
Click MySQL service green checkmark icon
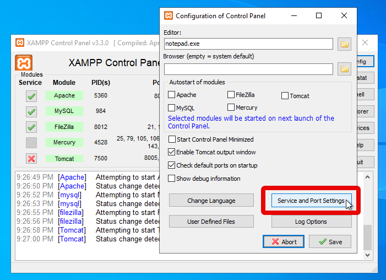click(31, 112)
